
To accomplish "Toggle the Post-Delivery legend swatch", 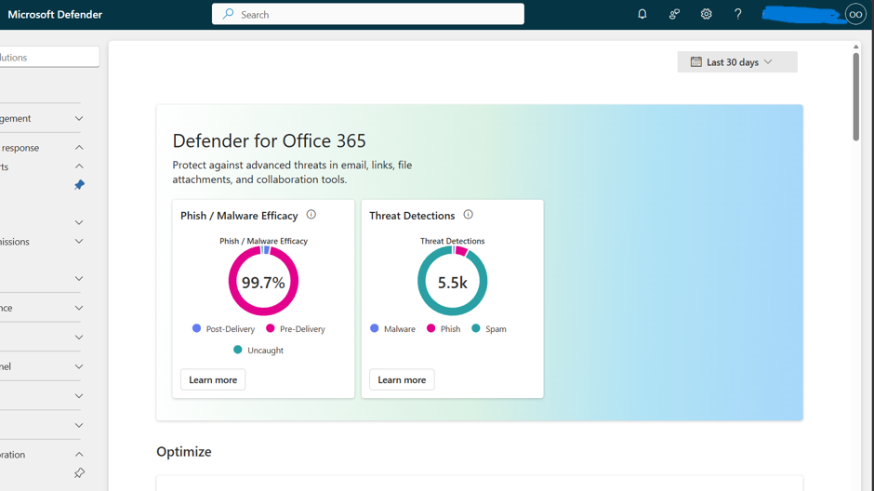I will point(196,328).
